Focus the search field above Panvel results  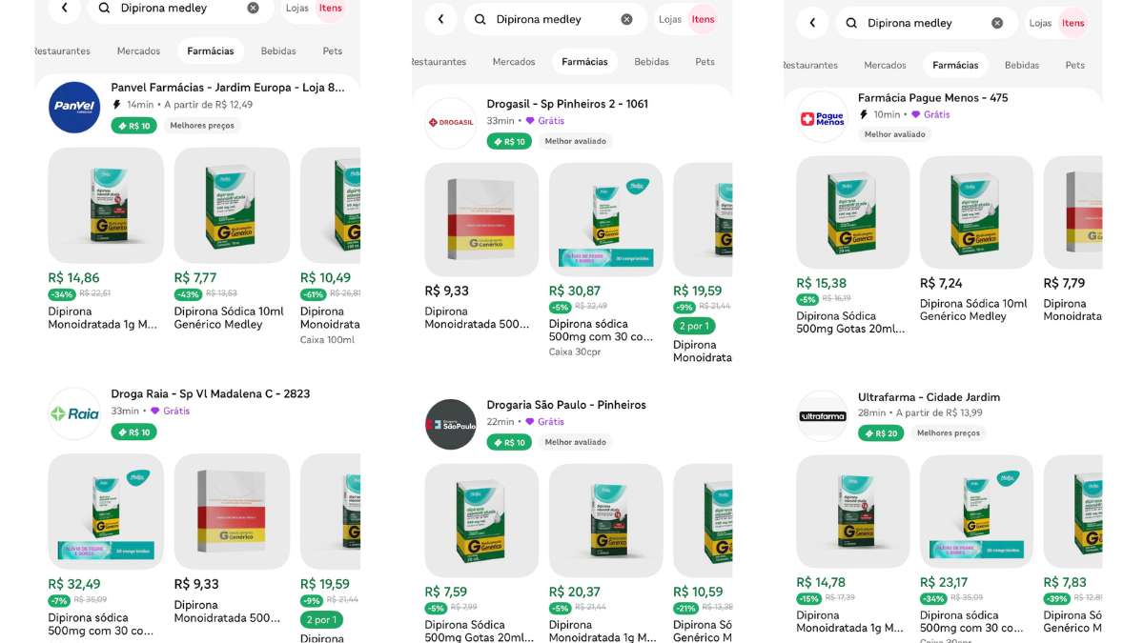[x=176, y=8]
